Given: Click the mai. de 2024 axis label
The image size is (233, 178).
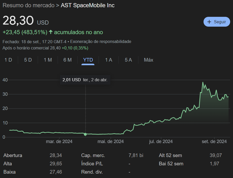Looking at the screenshot, I should (x=111, y=142).
